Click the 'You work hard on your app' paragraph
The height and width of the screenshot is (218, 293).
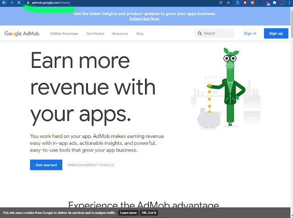tap(97, 143)
